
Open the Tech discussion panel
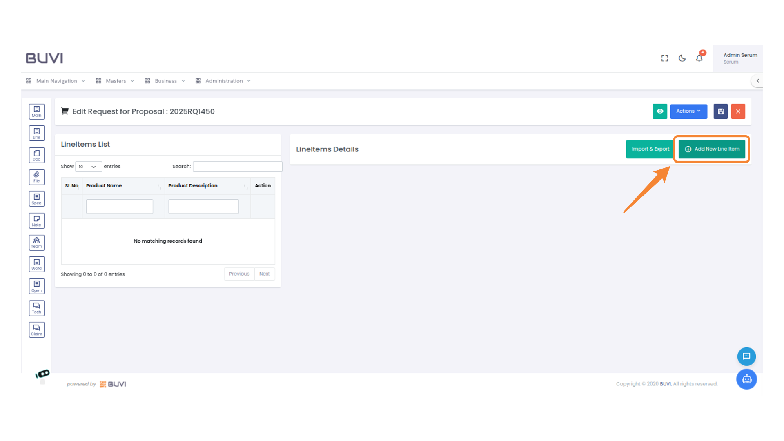(37, 308)
